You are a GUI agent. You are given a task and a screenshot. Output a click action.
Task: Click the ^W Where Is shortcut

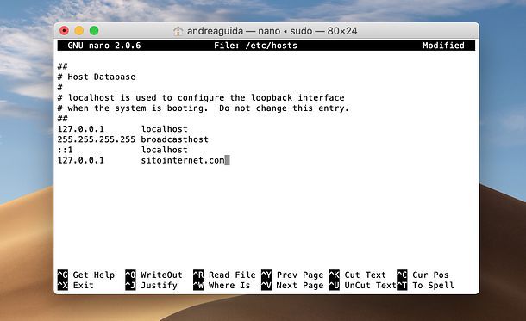coord(222,285)
